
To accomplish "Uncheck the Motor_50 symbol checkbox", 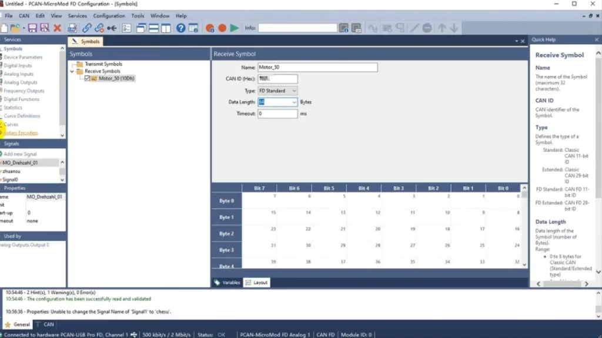I will pyautogui.click(x=87, y=78).
